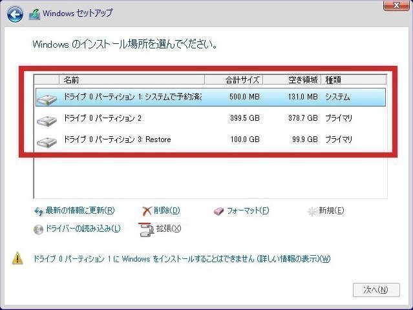Click the yellow warning triangle icon

click(17, 258)
